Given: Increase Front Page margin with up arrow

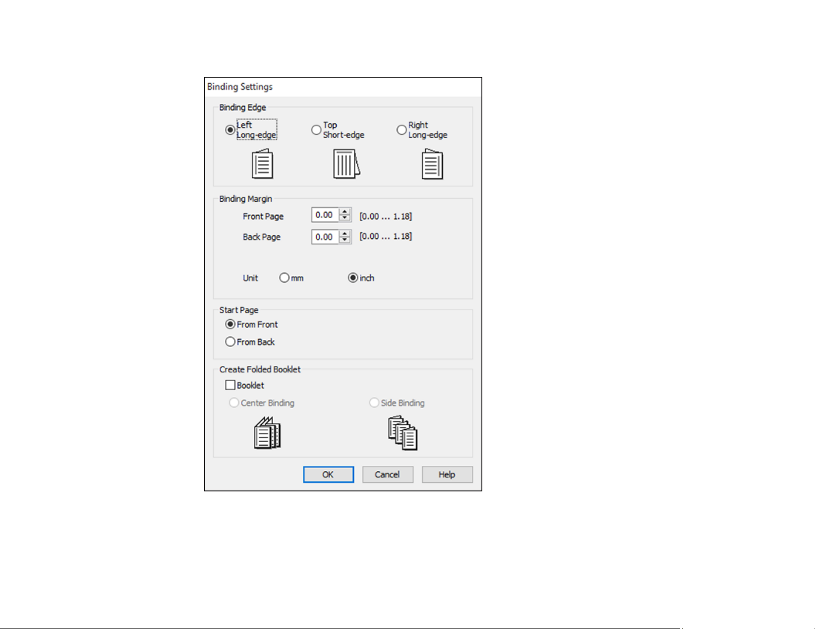Looking at the screenshot, I should pos(345,212).
